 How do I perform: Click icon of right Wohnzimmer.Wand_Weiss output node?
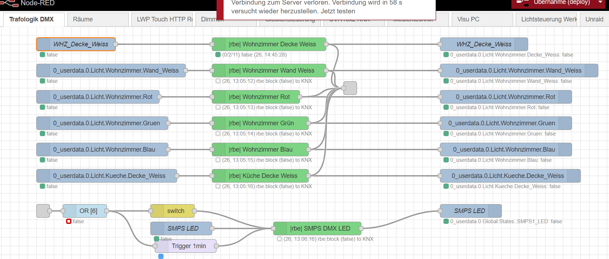pos(591,71)
